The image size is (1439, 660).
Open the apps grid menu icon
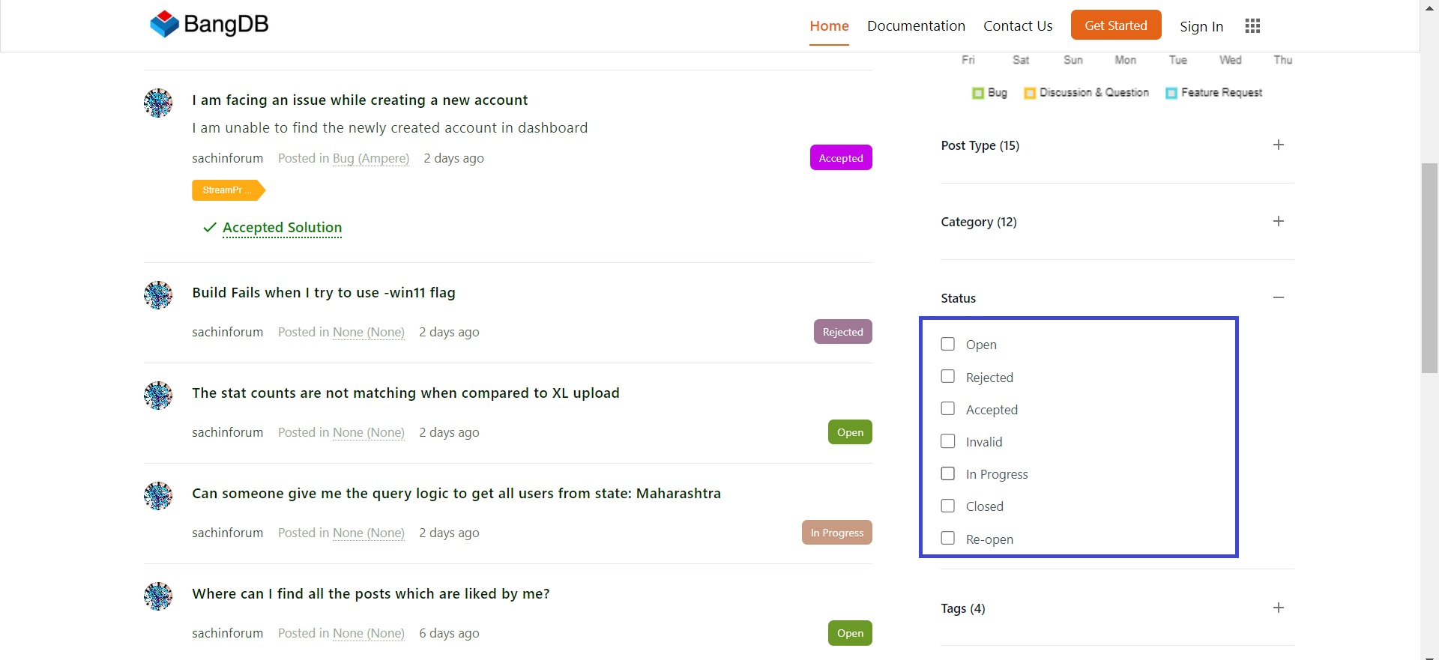pyautogui.click(x=1252, y=26)
